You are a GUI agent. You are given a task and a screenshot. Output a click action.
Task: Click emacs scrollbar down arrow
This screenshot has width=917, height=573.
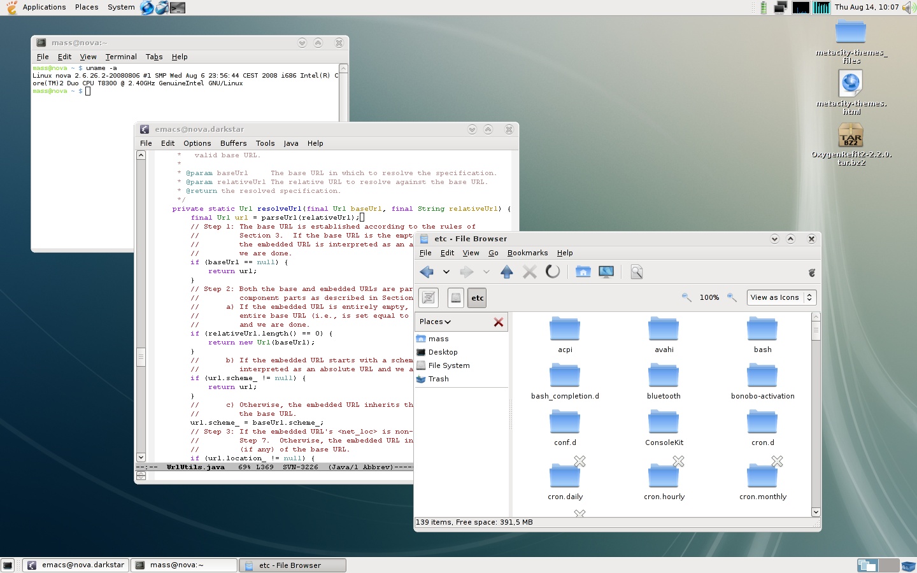141,457
